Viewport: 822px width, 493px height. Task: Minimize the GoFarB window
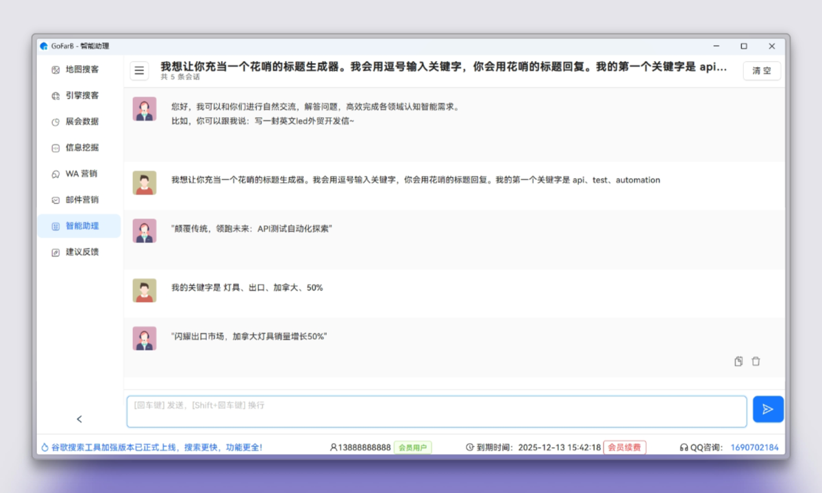[x=717, y=47]
